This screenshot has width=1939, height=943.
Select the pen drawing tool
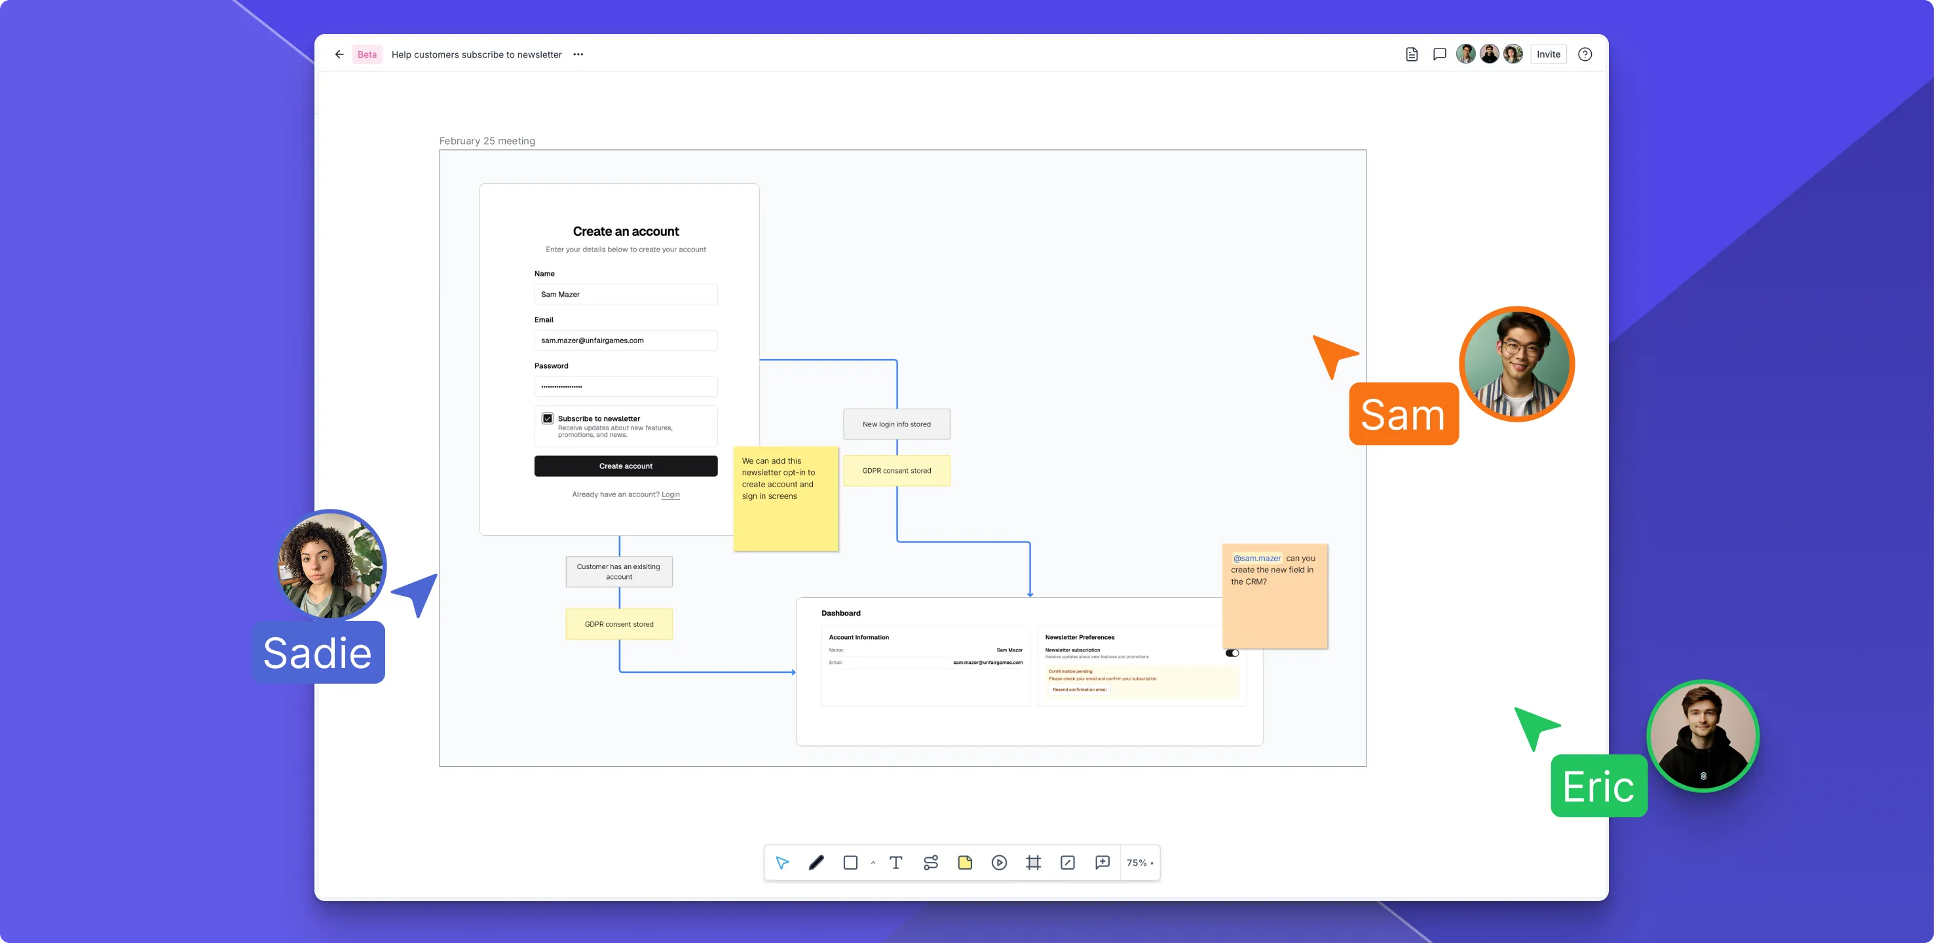(816, 862)
